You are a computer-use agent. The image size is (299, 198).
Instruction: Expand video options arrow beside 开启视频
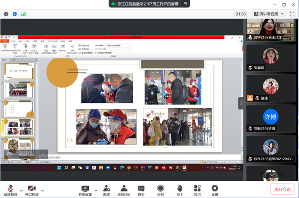[43, 190]
